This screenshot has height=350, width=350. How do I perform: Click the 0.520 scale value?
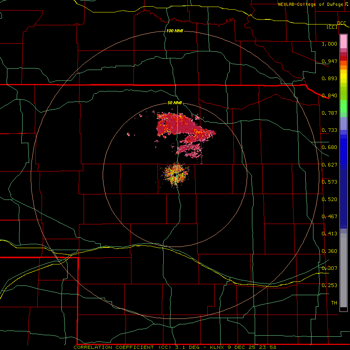coord(329,199)
